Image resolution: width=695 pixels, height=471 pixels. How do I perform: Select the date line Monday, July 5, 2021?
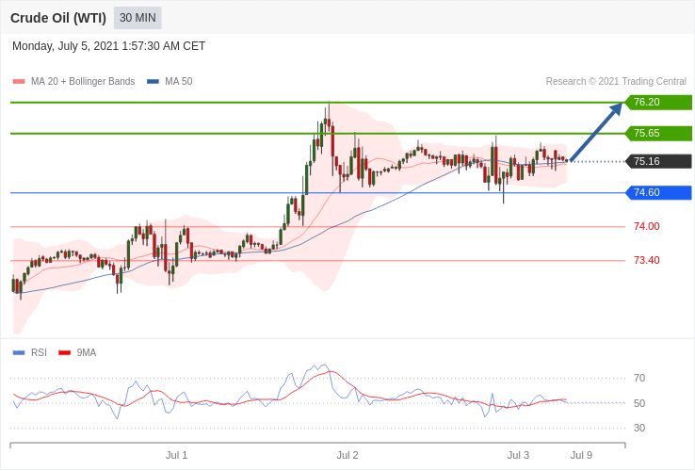coord(108,46)
